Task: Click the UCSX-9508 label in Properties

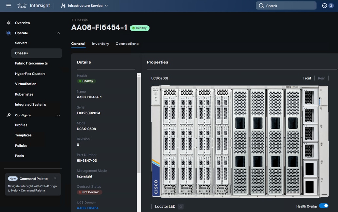Action: [x=160, y=78]
